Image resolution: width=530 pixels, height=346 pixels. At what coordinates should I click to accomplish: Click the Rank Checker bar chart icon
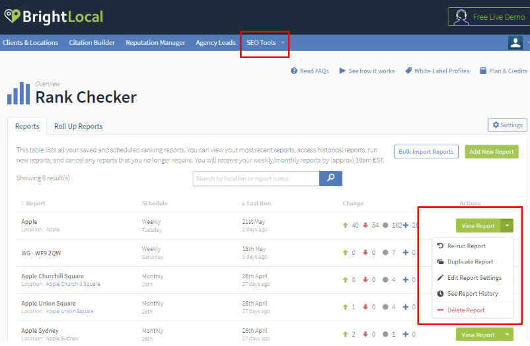click(x=19, y=93)
